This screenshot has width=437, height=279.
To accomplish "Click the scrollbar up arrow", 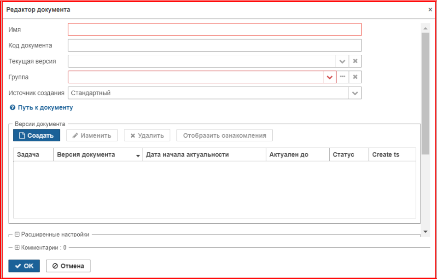I will (x=425, y=29).
